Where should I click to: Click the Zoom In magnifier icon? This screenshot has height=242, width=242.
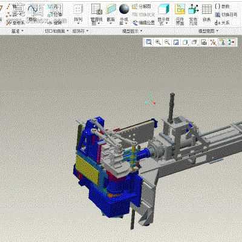[158, 42]
